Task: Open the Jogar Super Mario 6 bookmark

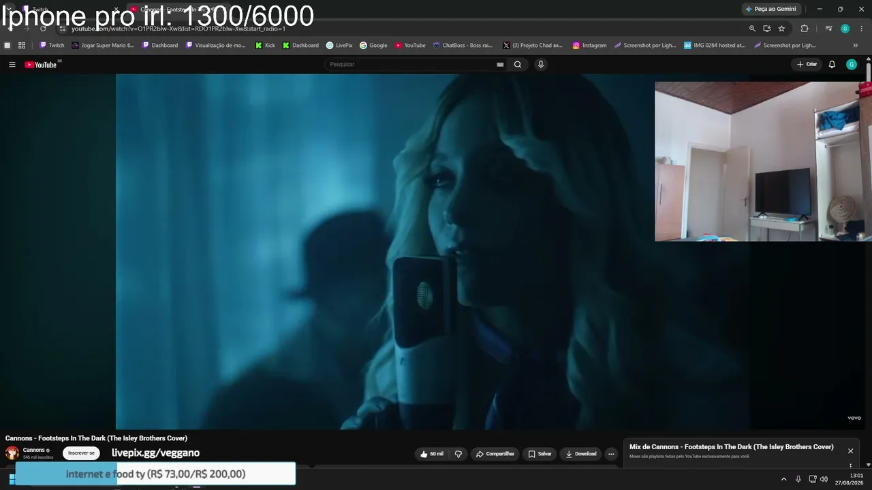Action: (103, 46)
